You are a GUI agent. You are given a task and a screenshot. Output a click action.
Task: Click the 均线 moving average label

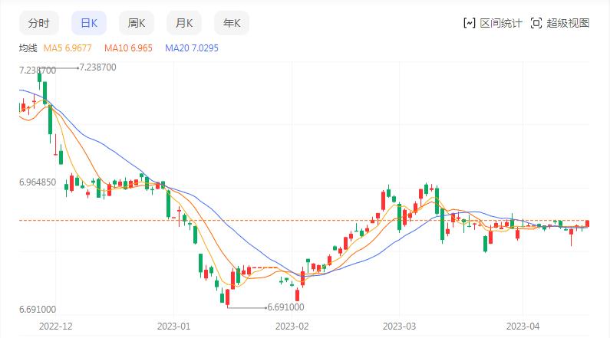coord(28,48)
